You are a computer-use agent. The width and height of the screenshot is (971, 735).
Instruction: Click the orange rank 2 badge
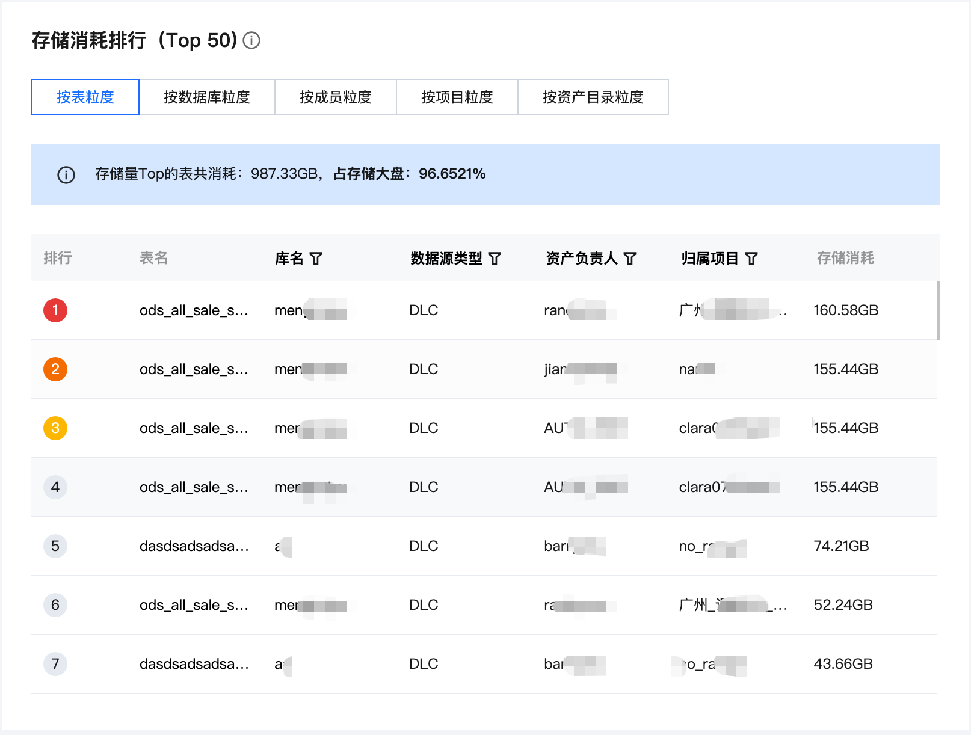(x=55, y=369)
